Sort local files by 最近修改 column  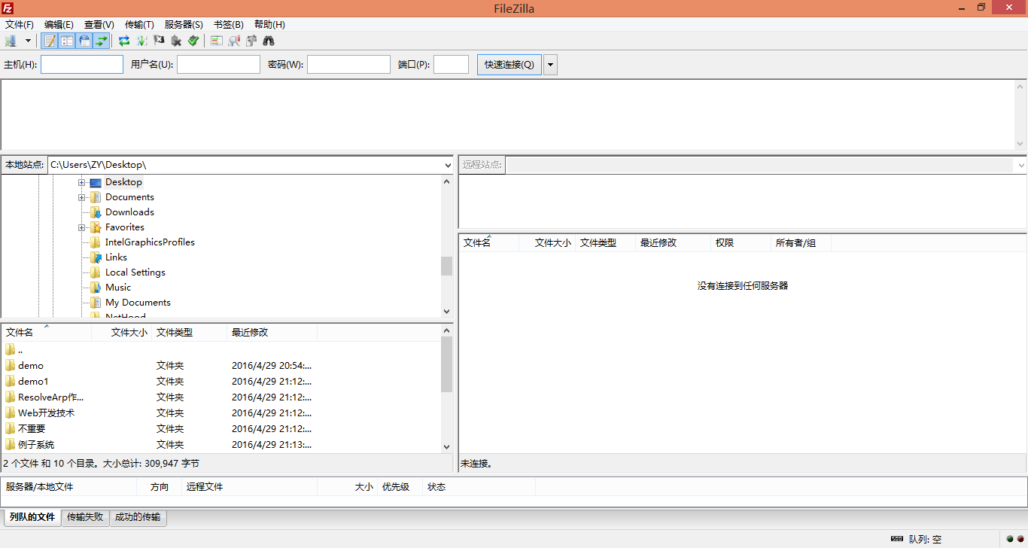click(272, 332)
